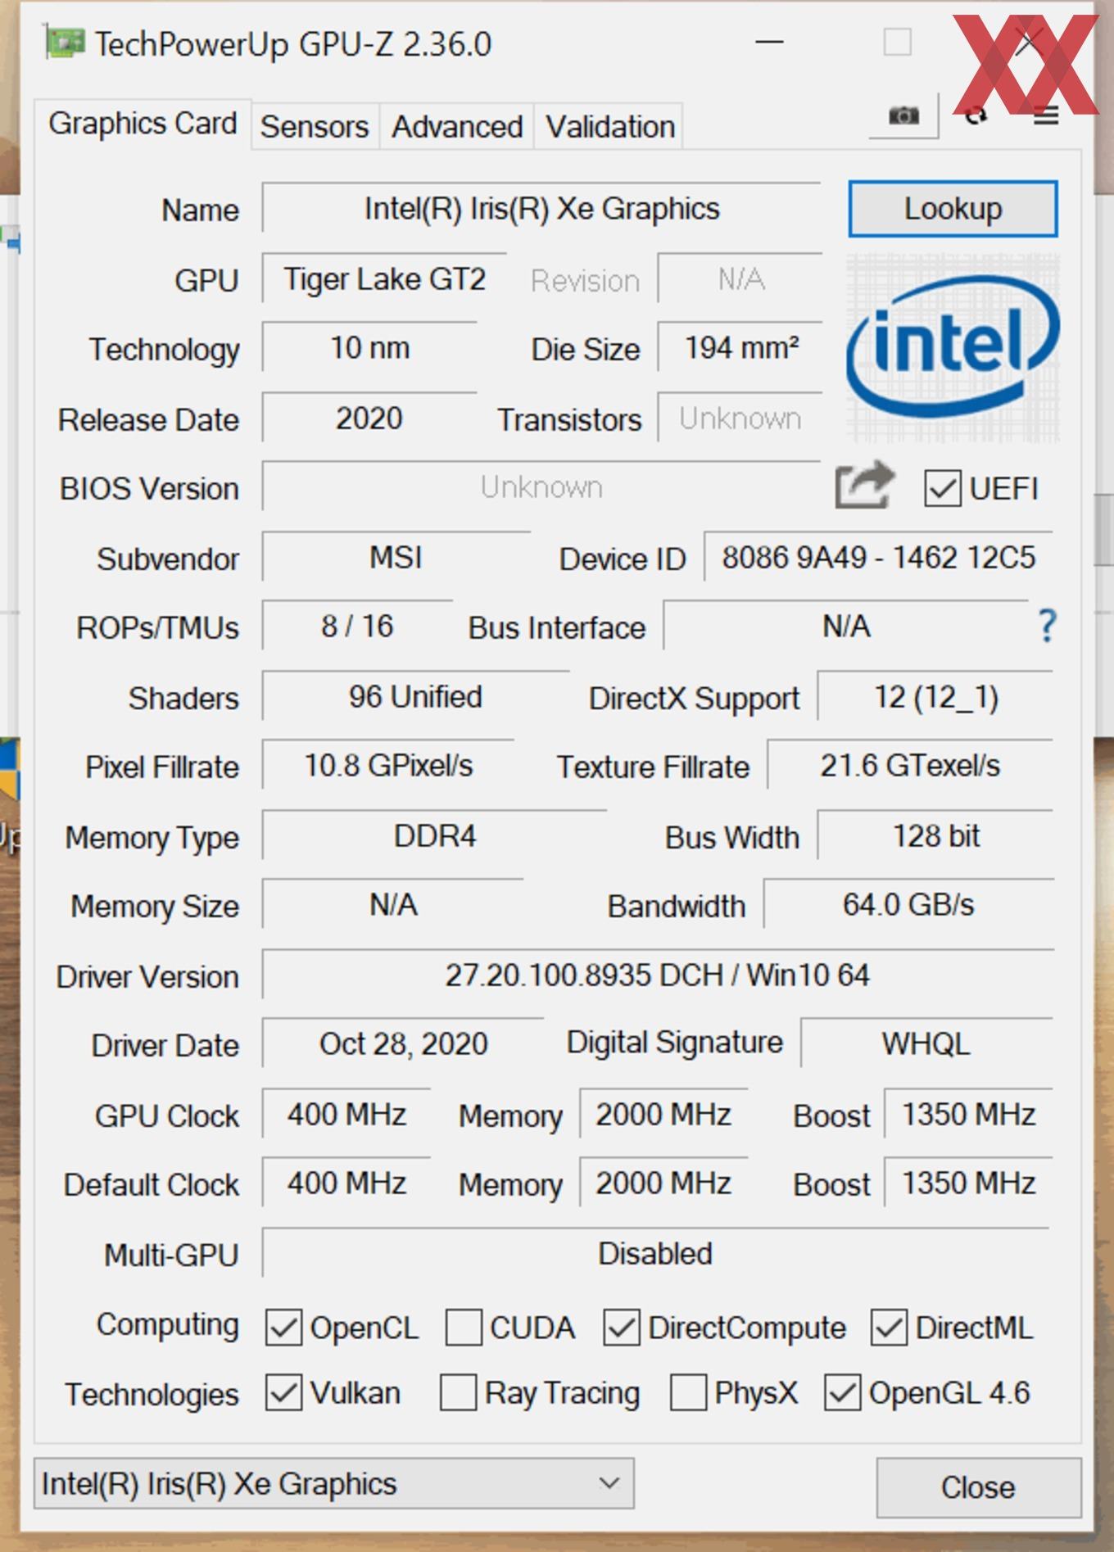Screen dimensions: 1114x1552
Task: Toggle the DirectML checkbox
Action: (889, 1328)
